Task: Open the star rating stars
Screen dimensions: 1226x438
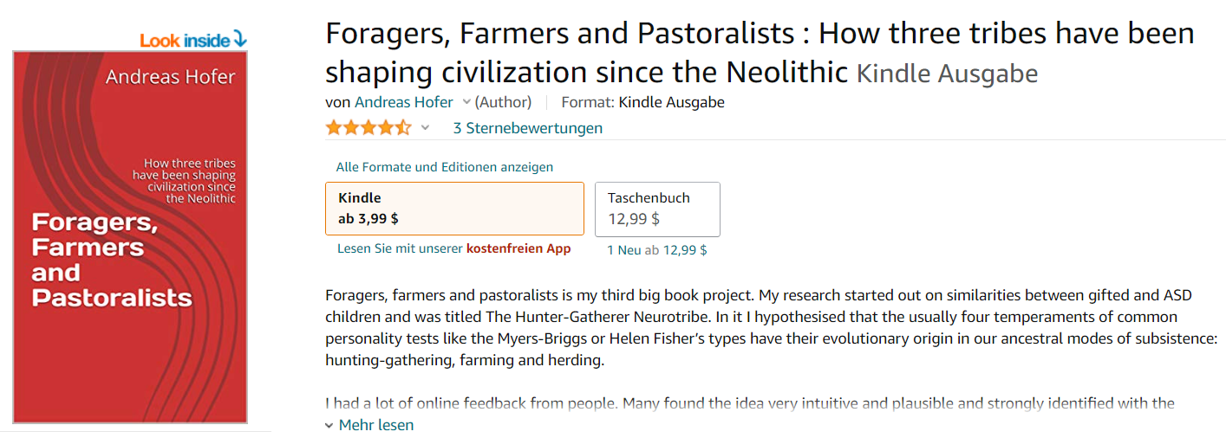Action: coord(368,128)
